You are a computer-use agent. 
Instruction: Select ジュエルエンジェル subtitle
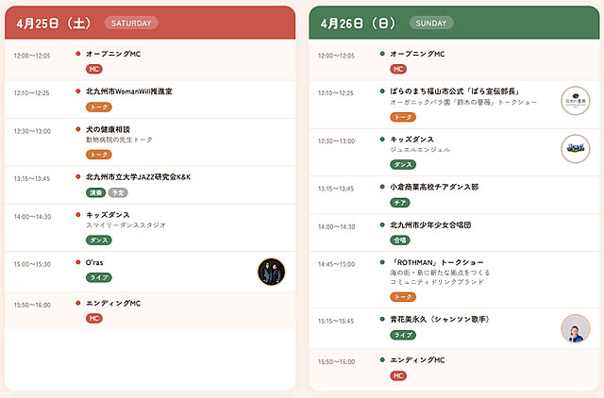tap(420, 150)
